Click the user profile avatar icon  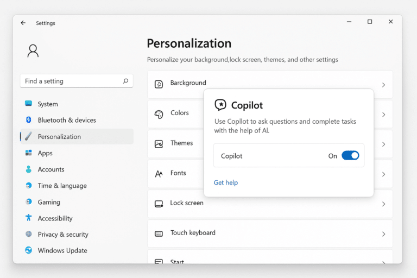(33, 50)
